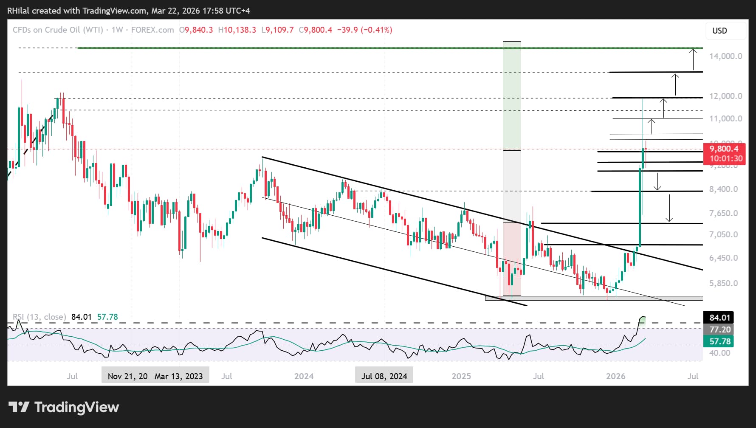The width and height of the screenshot is (756, 428).
Task: Click the RSI moving average label 57.78
Action: point(719,341)
